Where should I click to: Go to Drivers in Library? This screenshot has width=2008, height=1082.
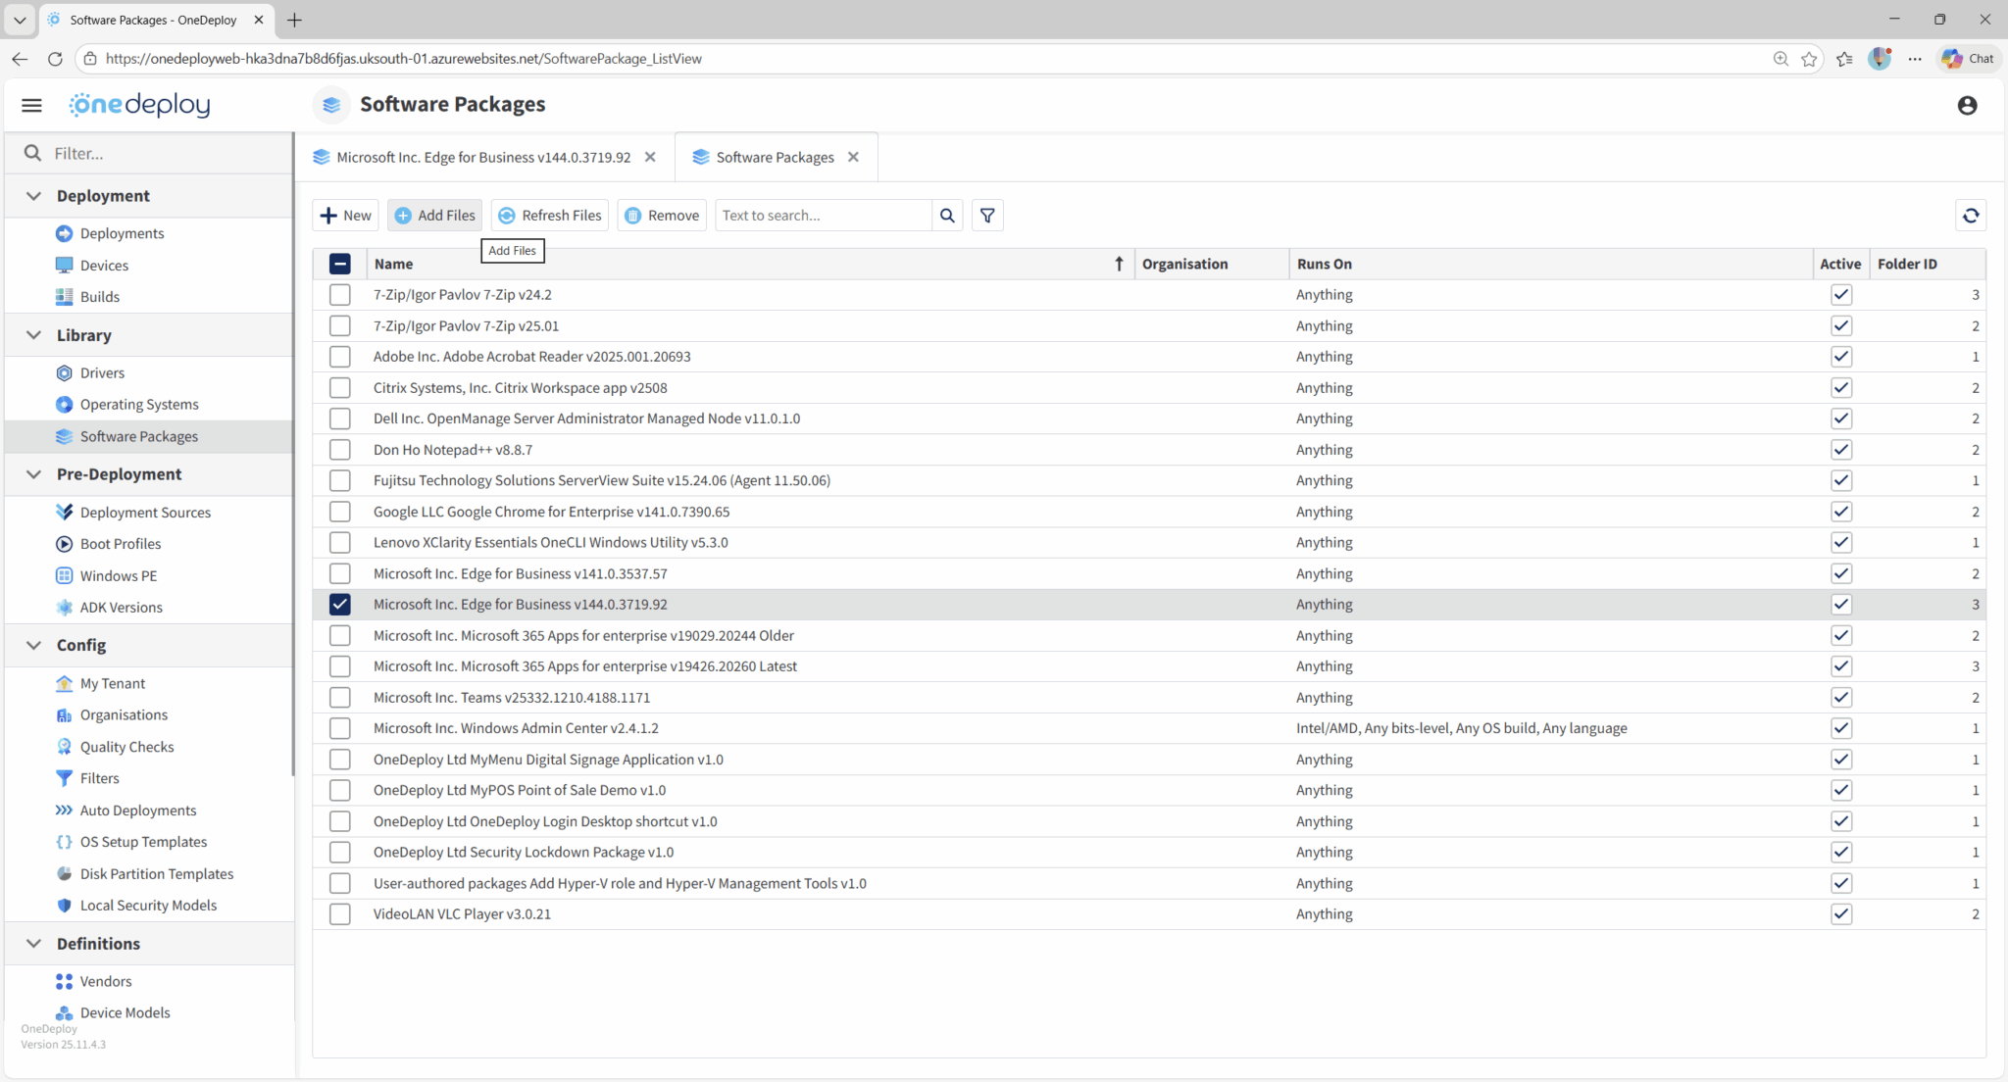102,372
